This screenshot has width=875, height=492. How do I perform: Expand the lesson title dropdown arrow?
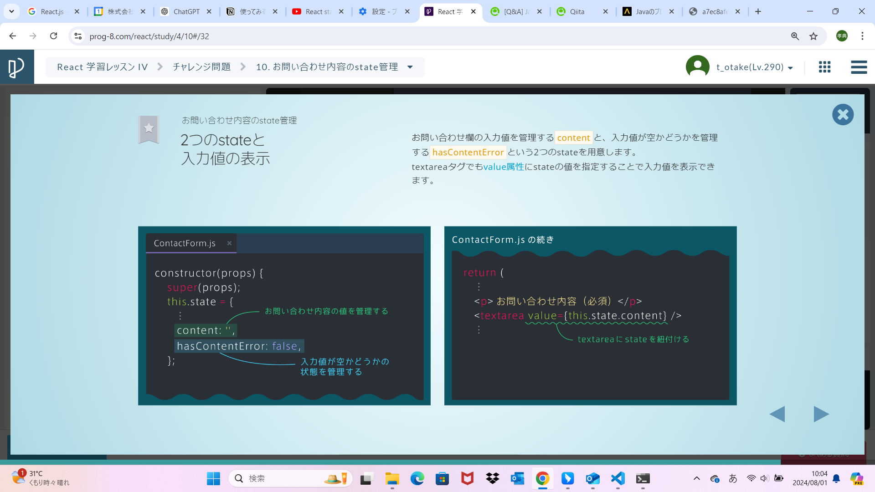tap(410, 67)
